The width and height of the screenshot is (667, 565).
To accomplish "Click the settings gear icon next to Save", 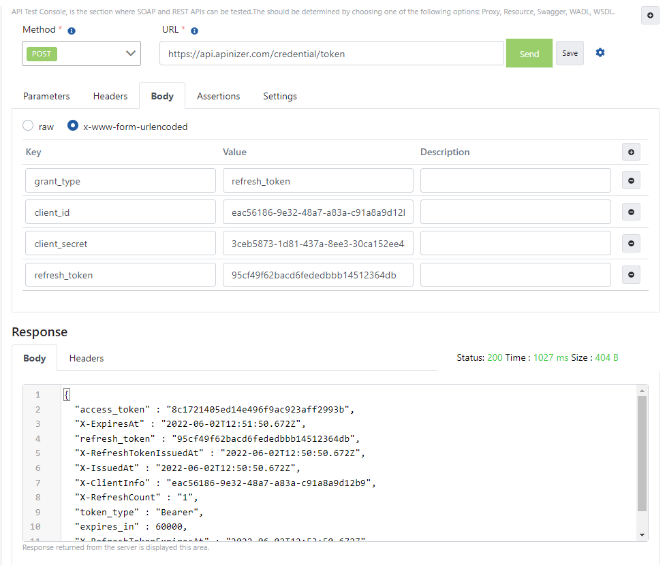I will click(600, 52).
